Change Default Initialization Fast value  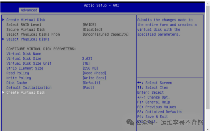pos(88,88)
